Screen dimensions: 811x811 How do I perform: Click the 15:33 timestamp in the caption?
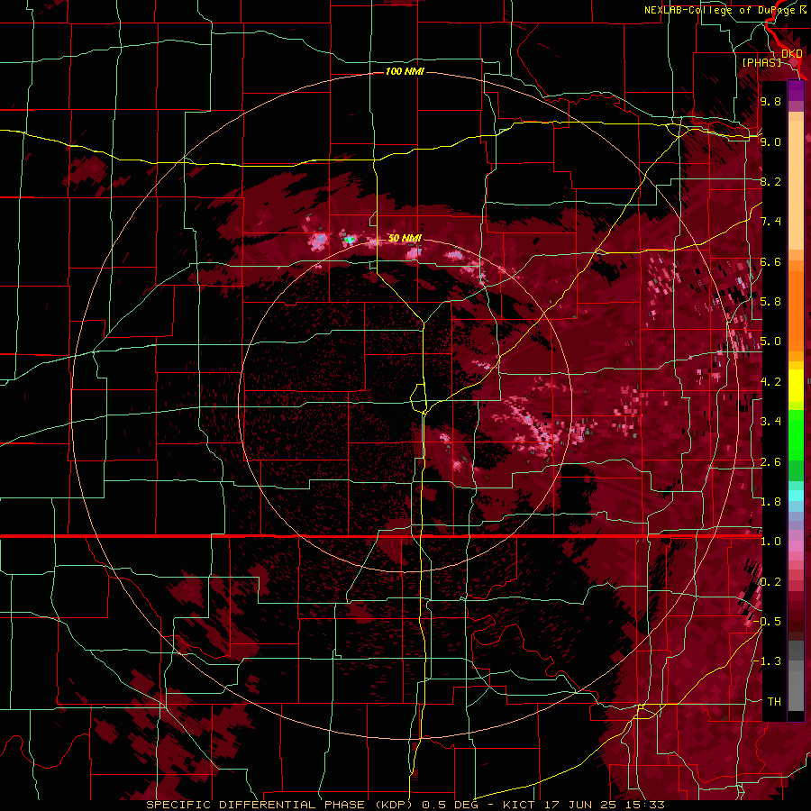[644, 805]
